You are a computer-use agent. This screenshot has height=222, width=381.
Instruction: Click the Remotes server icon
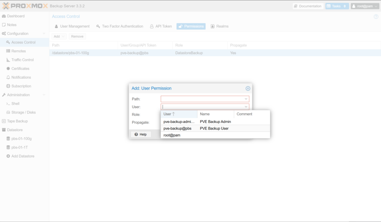(8, 51)
